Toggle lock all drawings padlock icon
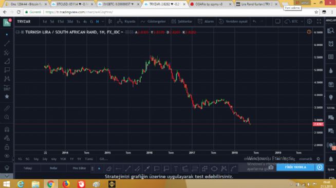 (x=7, y=147)
